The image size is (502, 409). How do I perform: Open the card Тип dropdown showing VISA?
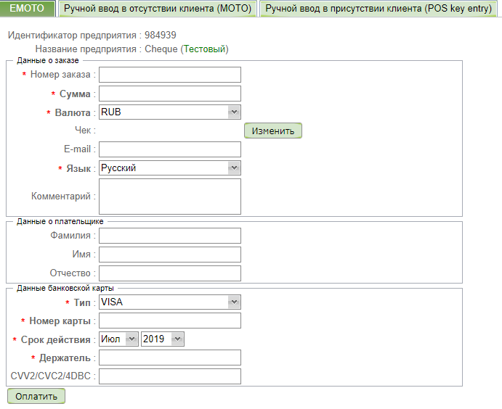pos(169,302)
